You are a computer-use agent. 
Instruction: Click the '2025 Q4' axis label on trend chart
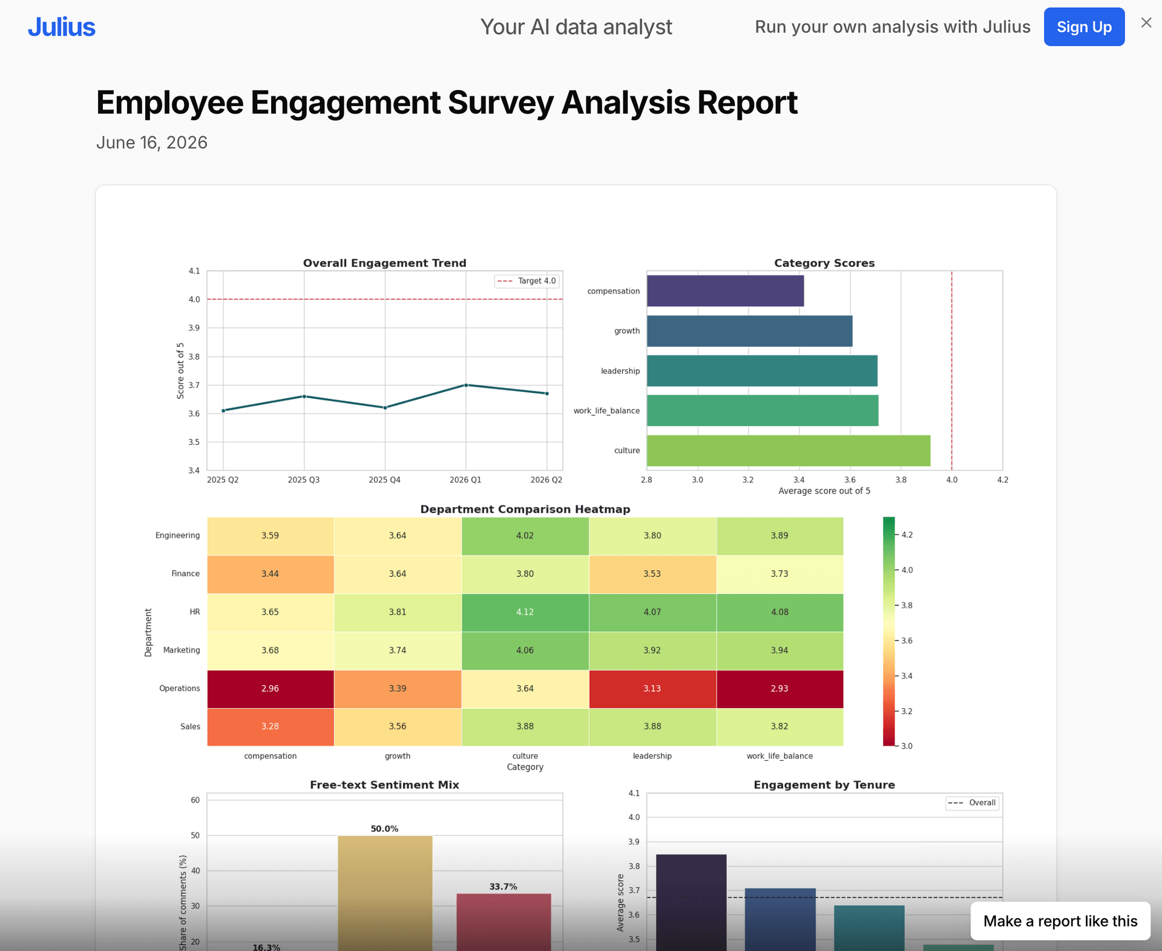(384, 480)
